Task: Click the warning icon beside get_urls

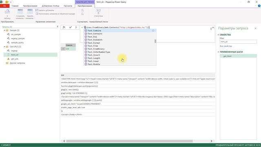Action: point(8,59)
